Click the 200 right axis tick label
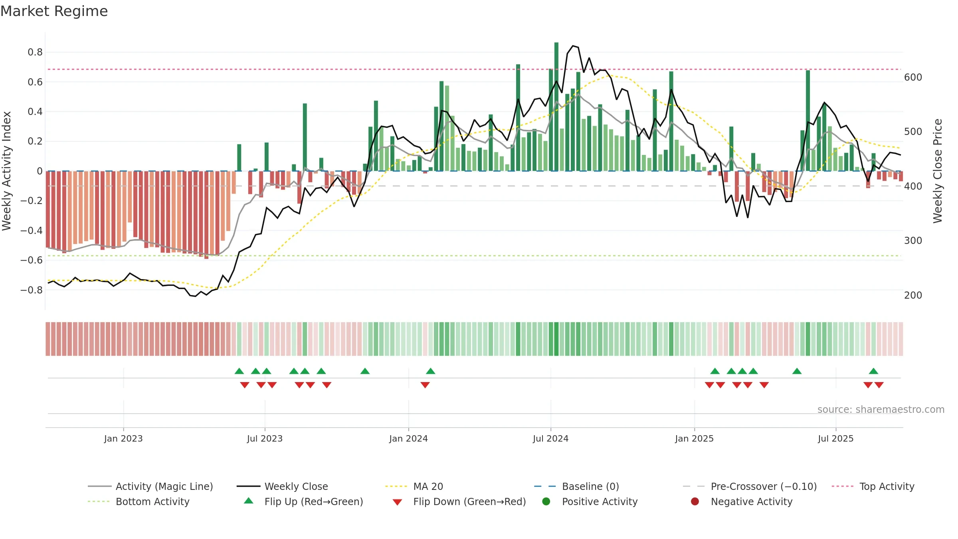This screenshot has height=539, width=958. click(x=913, y=295)
